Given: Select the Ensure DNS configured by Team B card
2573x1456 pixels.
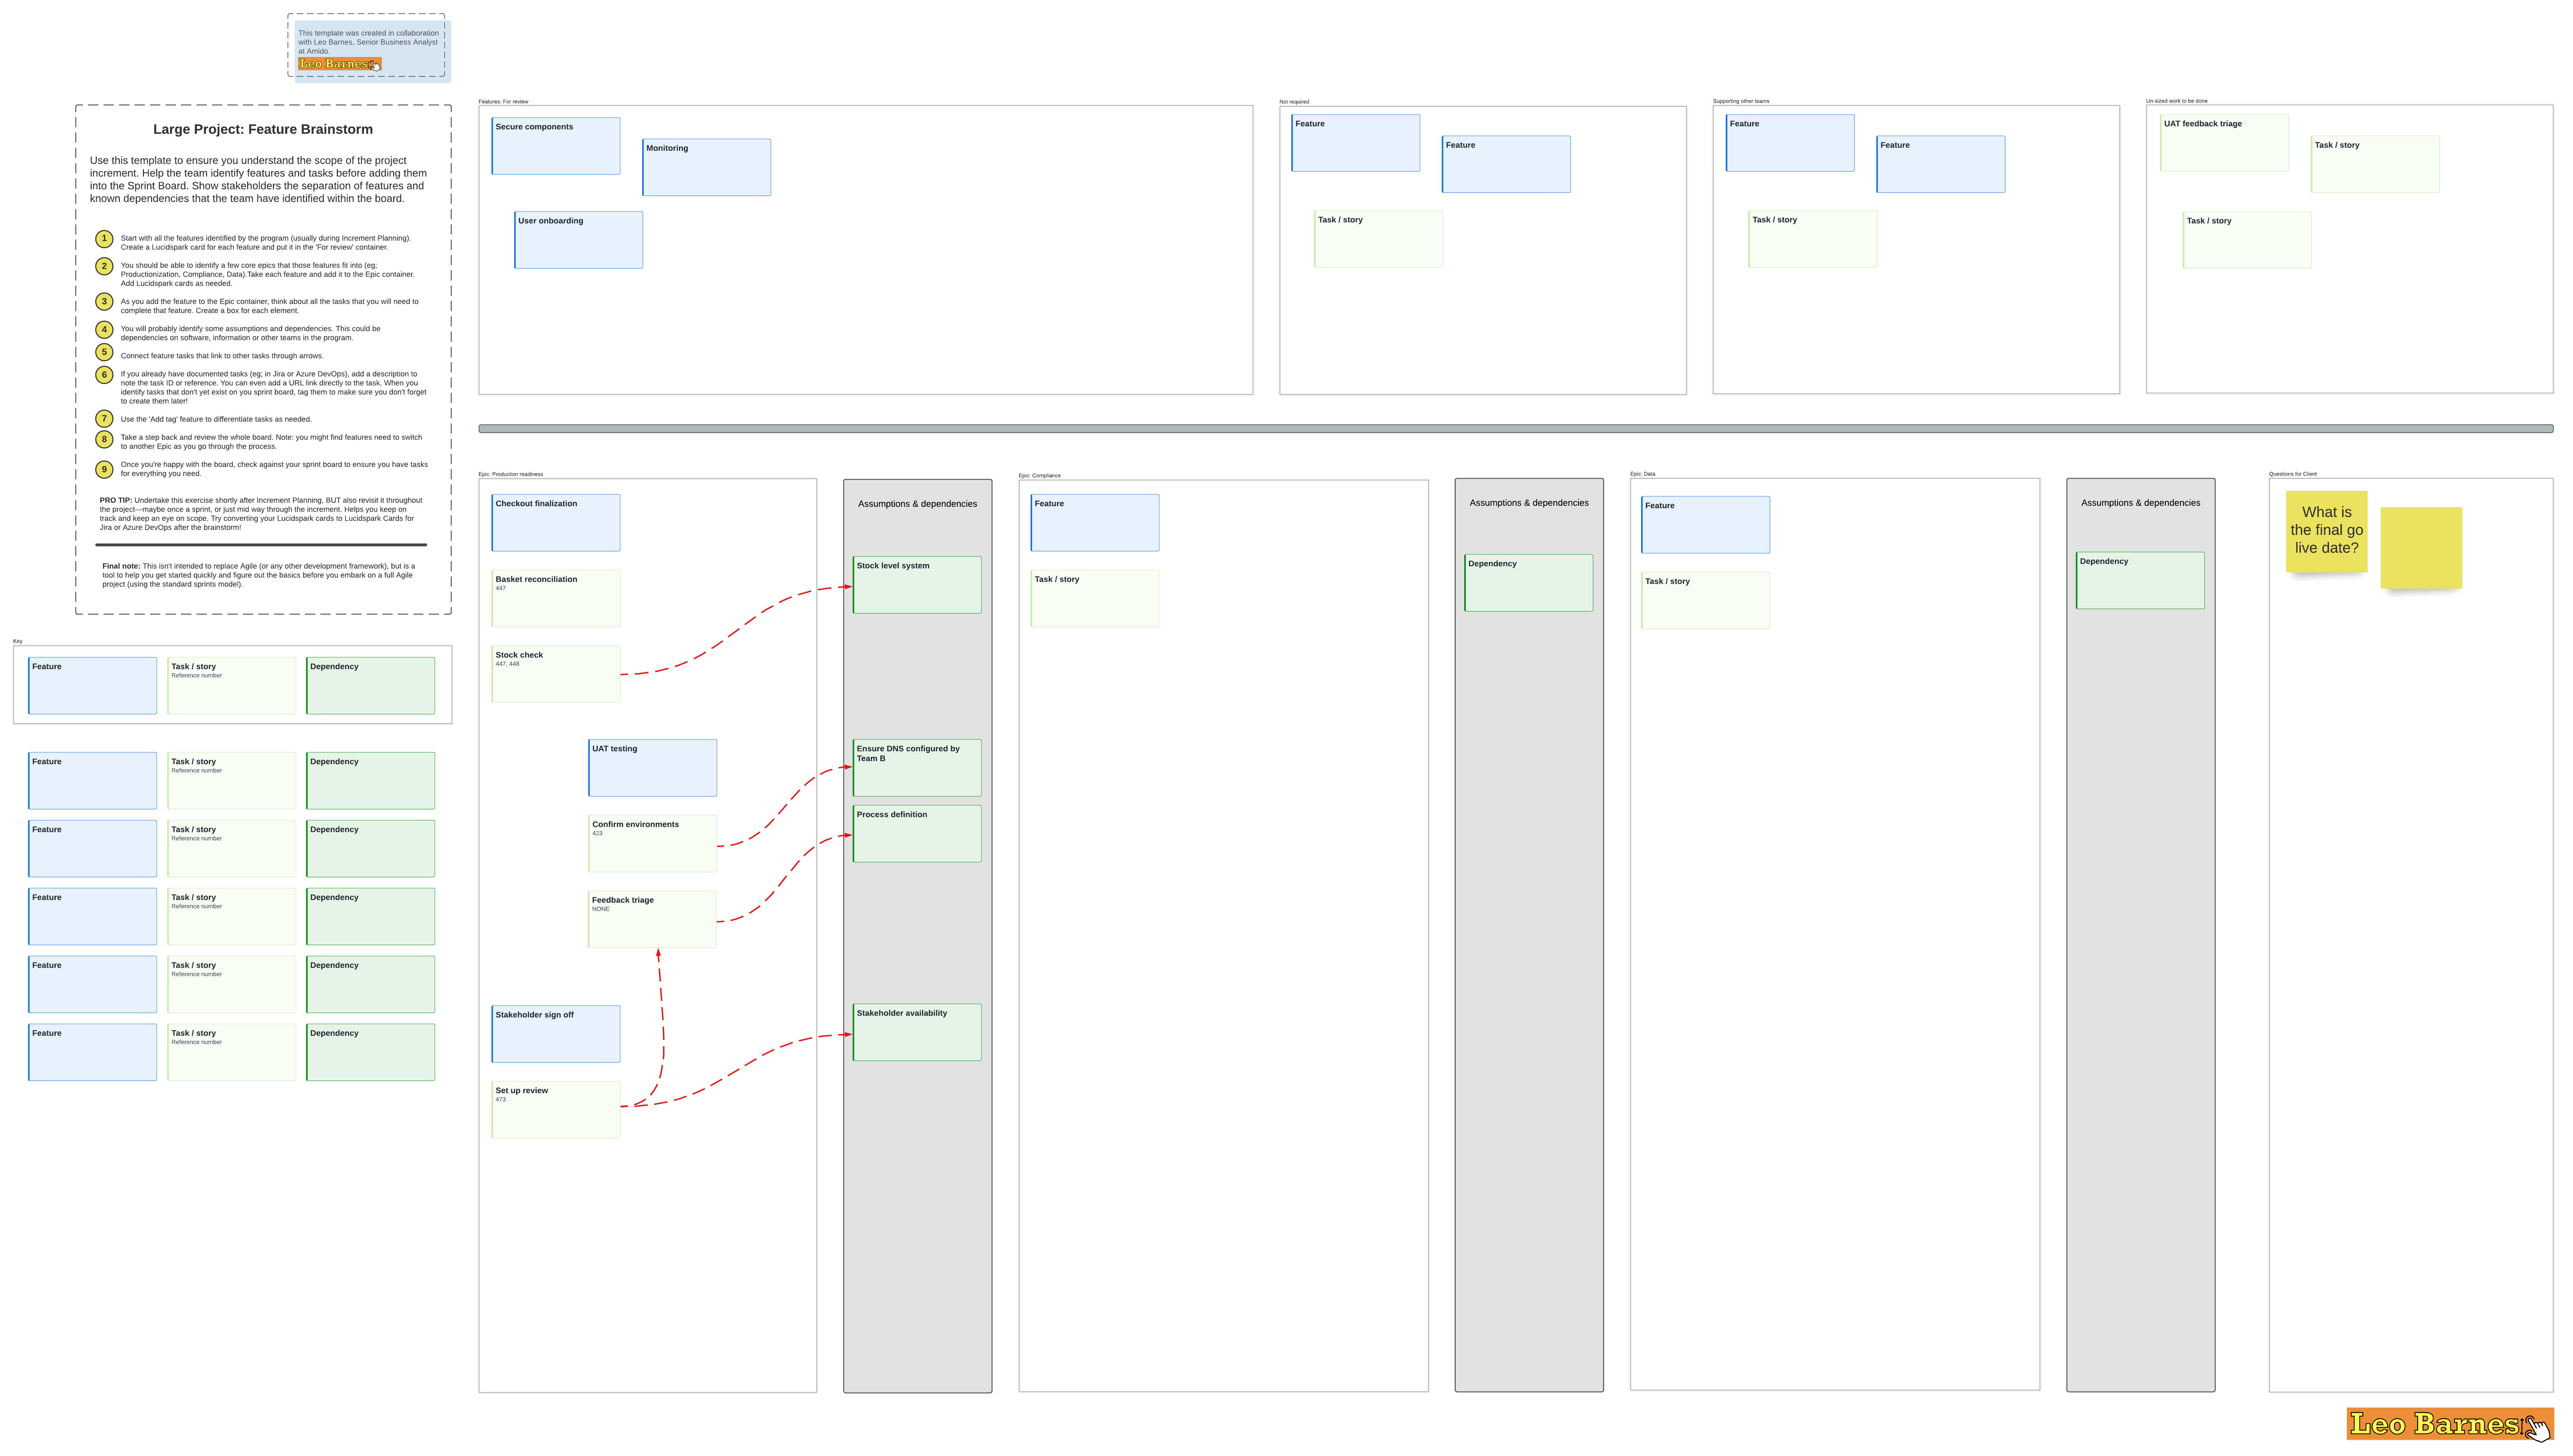Looking at the screenshot, I should pos(917,768).
